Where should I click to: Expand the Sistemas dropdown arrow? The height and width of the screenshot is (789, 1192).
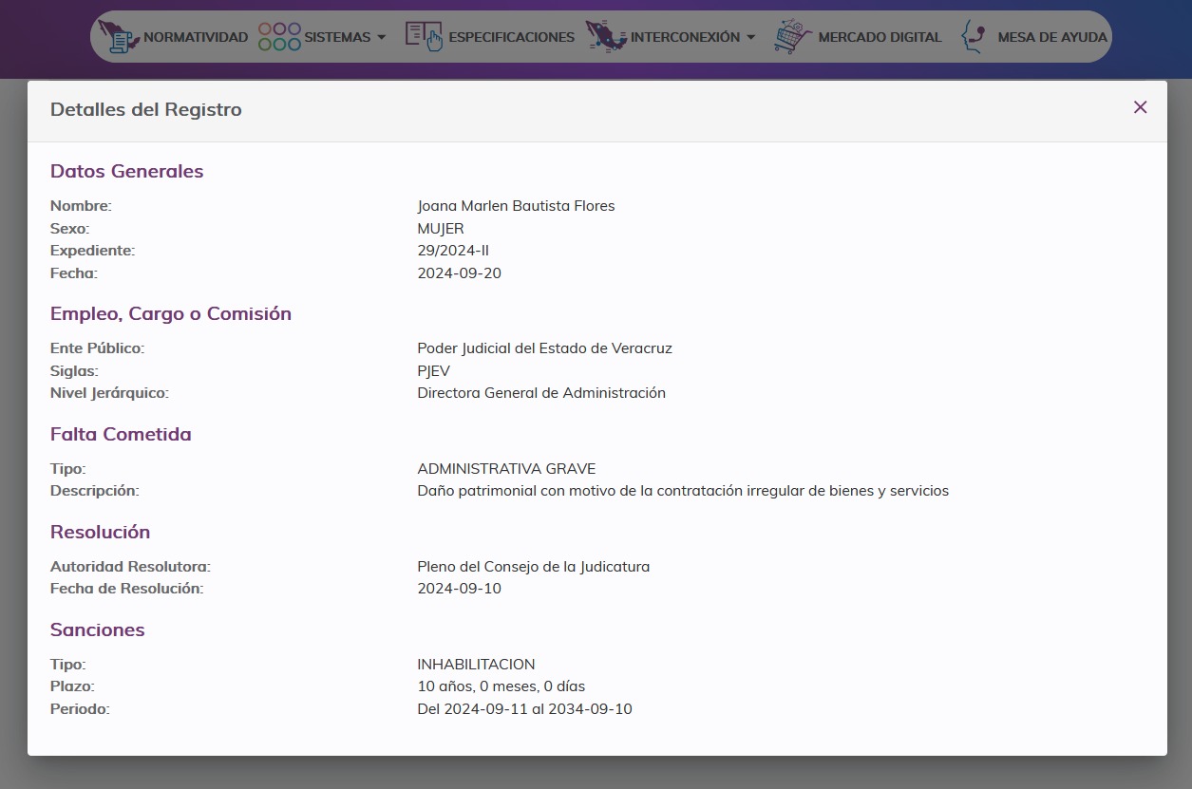[x=382, y=37]
